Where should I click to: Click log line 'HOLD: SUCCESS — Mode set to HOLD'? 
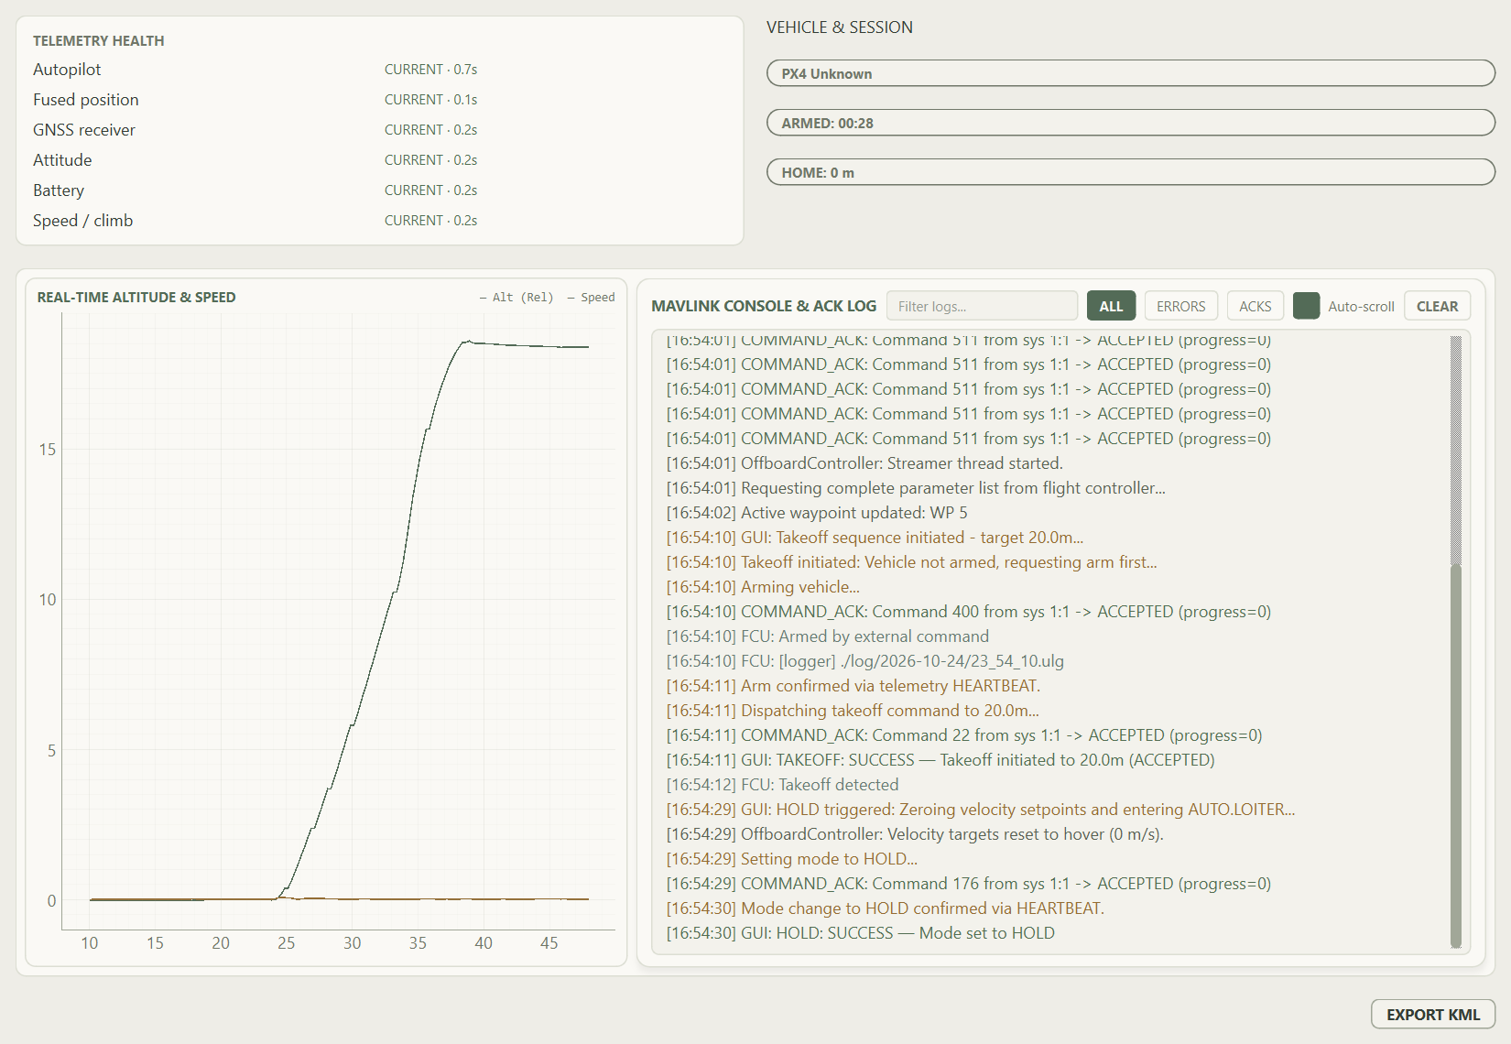click(860, 933)
